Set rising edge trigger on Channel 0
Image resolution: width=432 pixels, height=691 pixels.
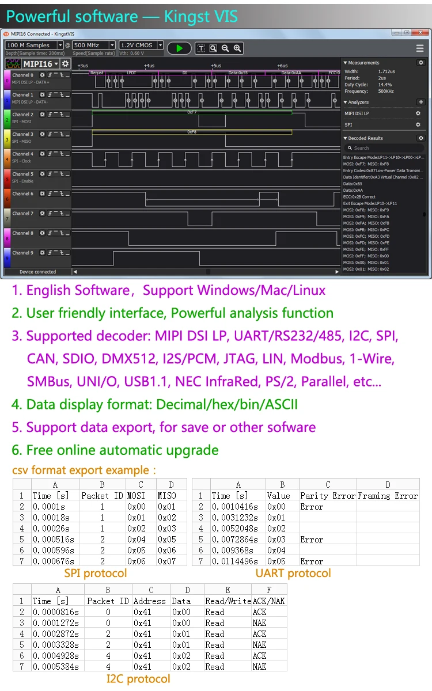[50, 75]
